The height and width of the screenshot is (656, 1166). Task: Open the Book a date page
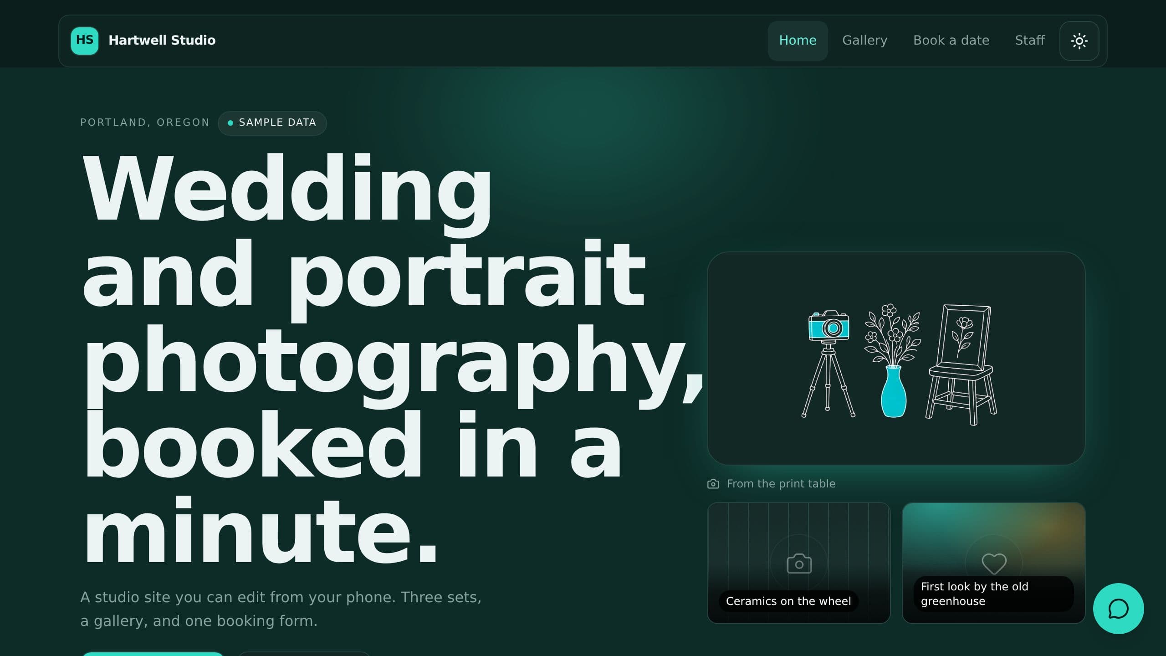click(951, 41)
